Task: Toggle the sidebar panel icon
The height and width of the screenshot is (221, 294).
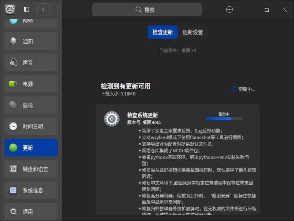Action: coord(26,10)
